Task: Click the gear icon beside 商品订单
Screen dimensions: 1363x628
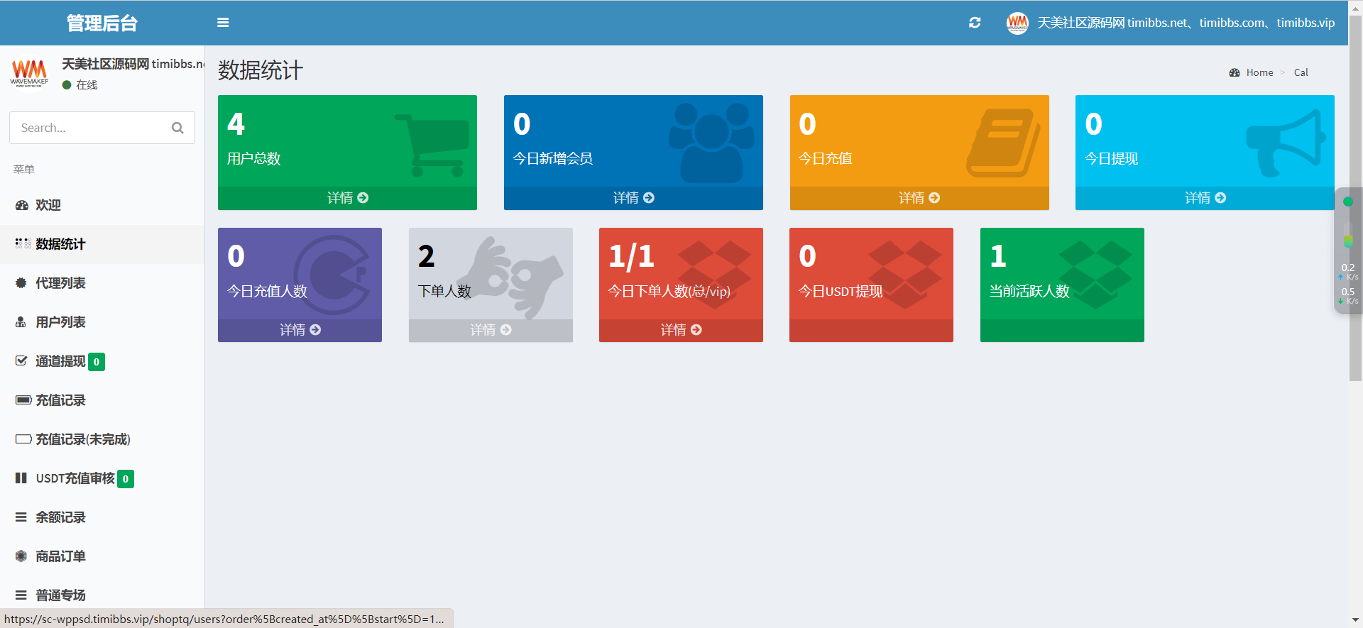Action: [x=21, y=556]
